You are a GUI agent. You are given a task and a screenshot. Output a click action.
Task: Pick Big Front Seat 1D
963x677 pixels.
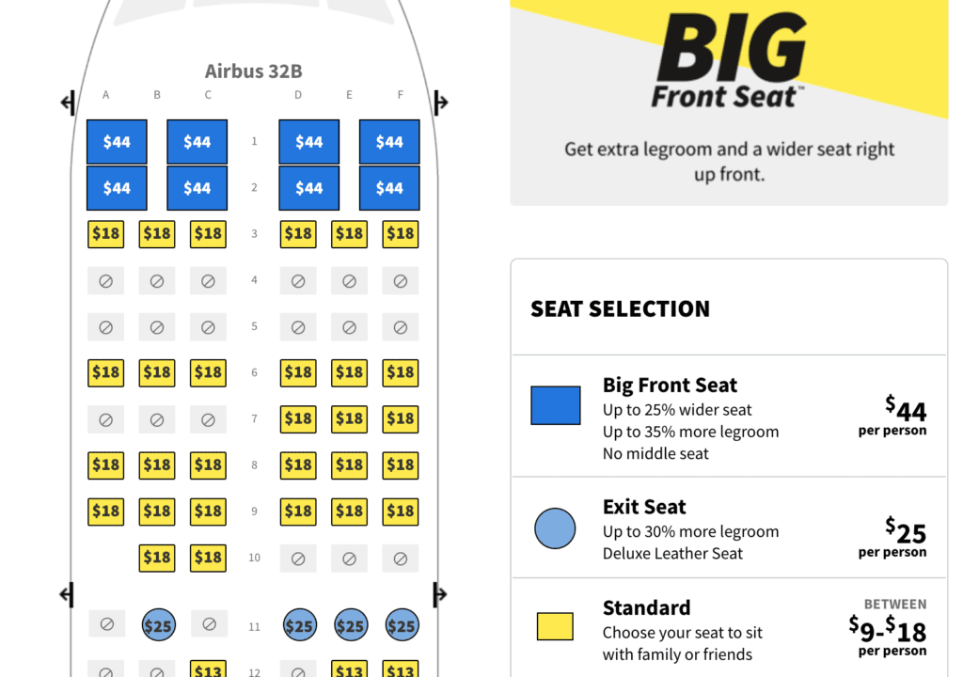(x=308, y=142)
